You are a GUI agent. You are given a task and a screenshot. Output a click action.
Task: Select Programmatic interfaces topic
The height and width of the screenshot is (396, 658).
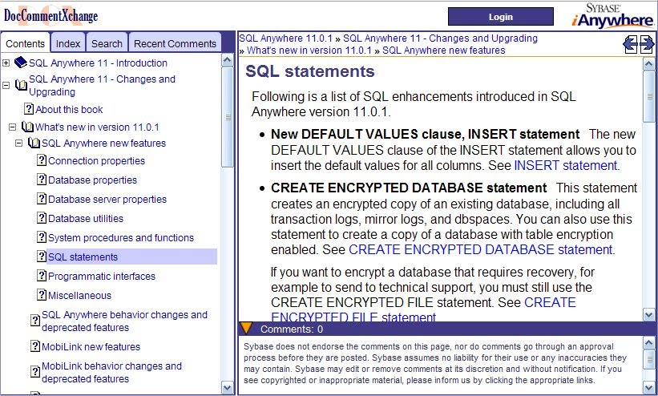pos(102,276)
